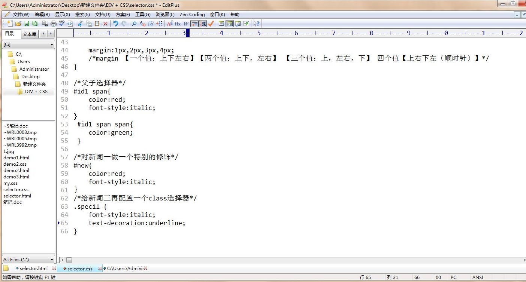The width and height of the screenshot is (526, 282).
Task: Click the Find in Files toolbar icon
Action: coord(151,24)
